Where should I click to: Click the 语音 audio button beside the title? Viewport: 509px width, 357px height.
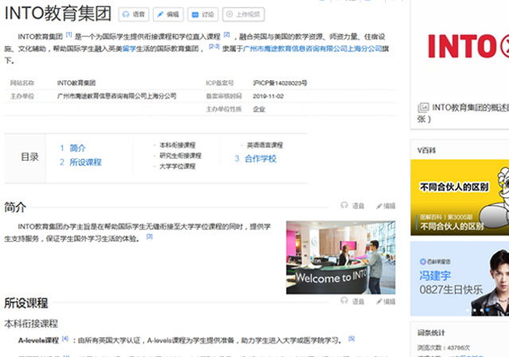(134, 14)
